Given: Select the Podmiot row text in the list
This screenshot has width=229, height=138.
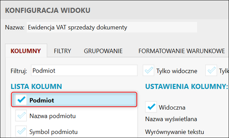Looking at the screenshot, I should coord(42,100).
